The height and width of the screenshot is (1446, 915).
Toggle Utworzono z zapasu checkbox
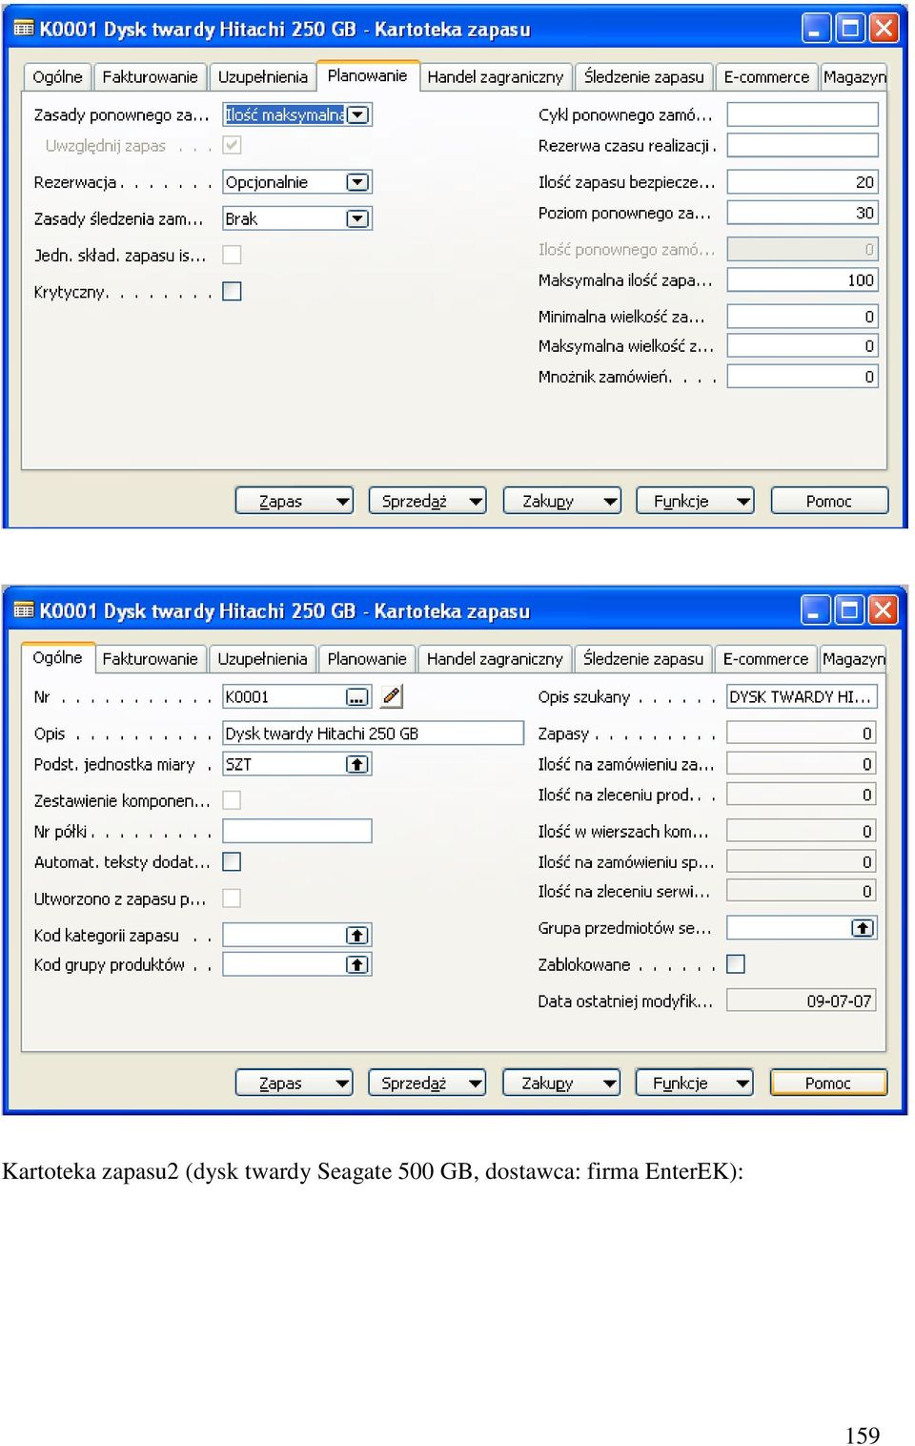coord(232,898)
